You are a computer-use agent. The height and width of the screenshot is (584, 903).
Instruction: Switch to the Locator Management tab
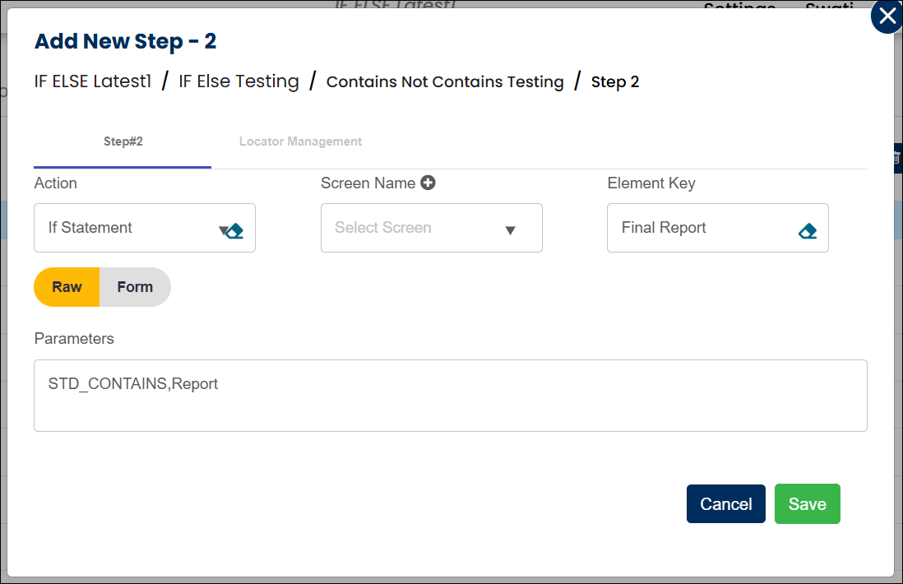[x=300, y=141]
